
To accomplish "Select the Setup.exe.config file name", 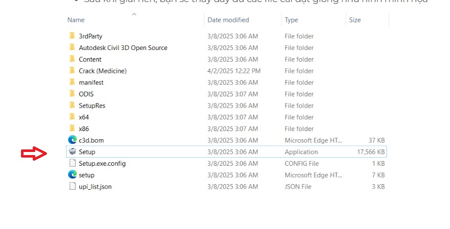I will click(x=102, y=164).
